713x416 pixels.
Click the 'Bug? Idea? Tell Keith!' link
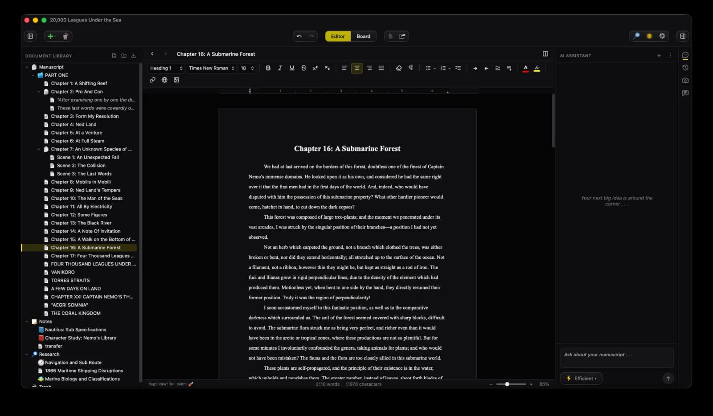(171, 384)
